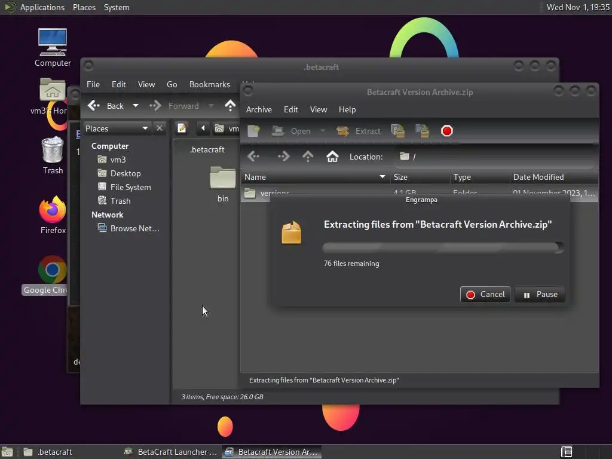Open Engrampa's View menu

pyautogui.click(x=319, y=110)
